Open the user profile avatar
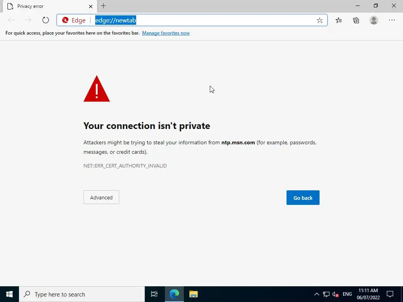This screenshot has width=403, height=302. pyautogui.click(x=374, y=20)
